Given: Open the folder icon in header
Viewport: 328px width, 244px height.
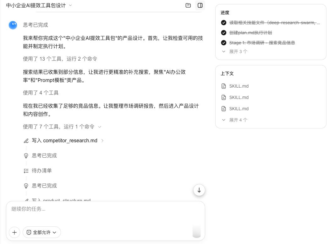Looking at the screenshot, I should point(188,5).
